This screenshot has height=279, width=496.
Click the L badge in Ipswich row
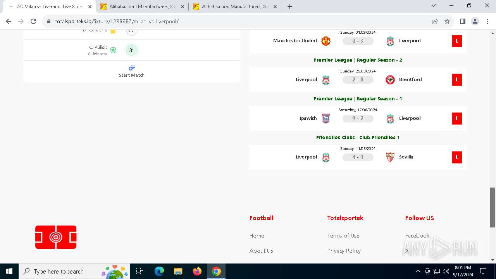(x=457, y=118)
